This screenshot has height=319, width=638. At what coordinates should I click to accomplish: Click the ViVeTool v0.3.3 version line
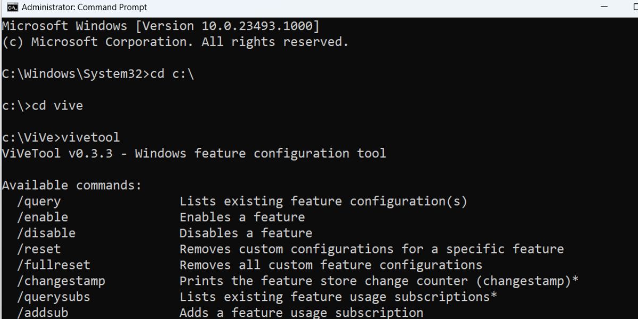click(194, 153)
